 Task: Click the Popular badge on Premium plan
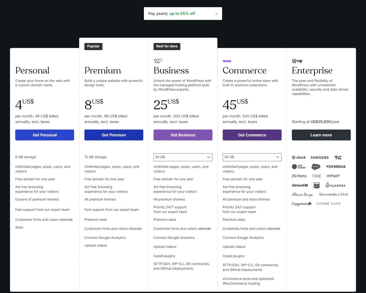[x=93, y=46]
